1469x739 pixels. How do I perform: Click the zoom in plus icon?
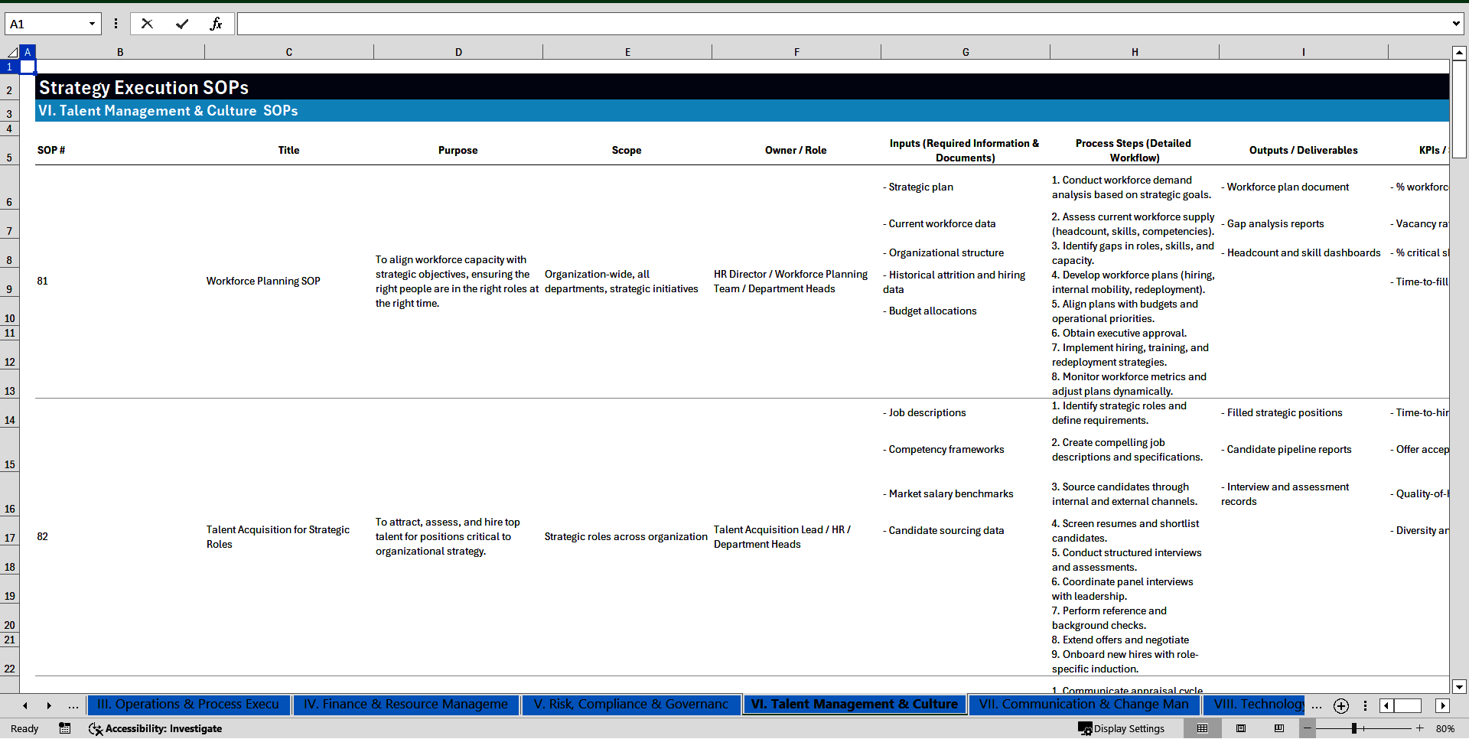click(x=1419, y=728)
